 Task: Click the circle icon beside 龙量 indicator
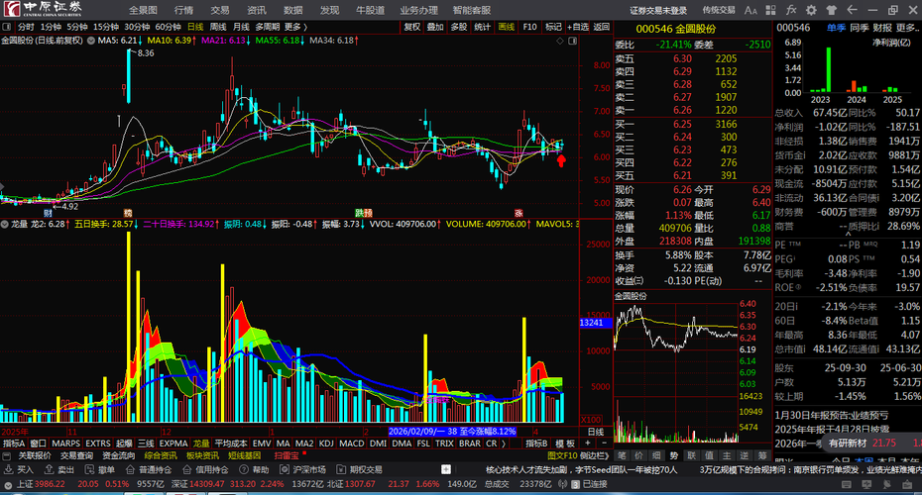[x=5, y=225]
